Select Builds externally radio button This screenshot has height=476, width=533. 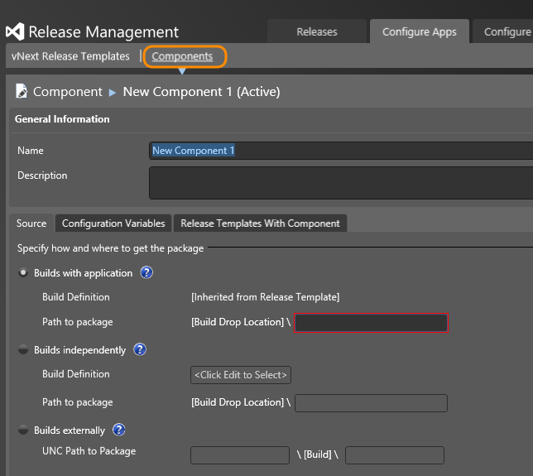tap(23, 430)
